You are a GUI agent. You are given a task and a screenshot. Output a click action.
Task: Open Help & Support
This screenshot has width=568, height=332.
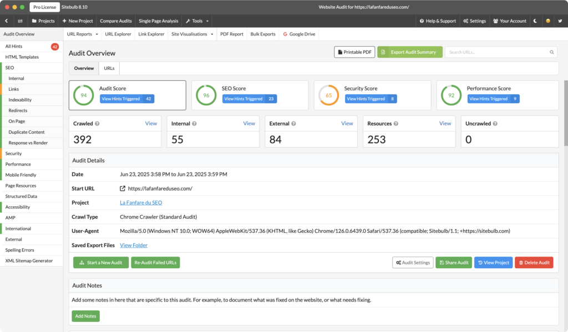[438, 21]
